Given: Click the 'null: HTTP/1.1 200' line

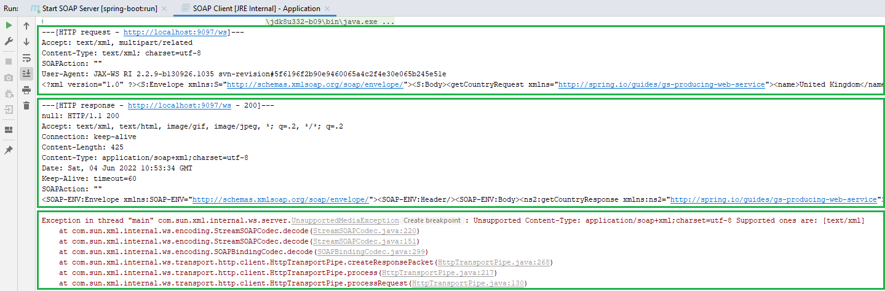Looking at the screenshot, I should 80,116.
